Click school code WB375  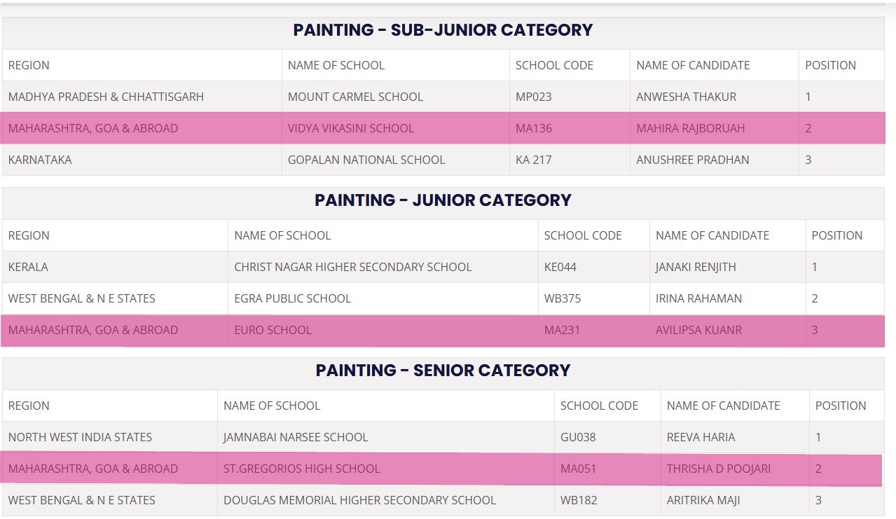pyautogui.click(x=562, y=298)
